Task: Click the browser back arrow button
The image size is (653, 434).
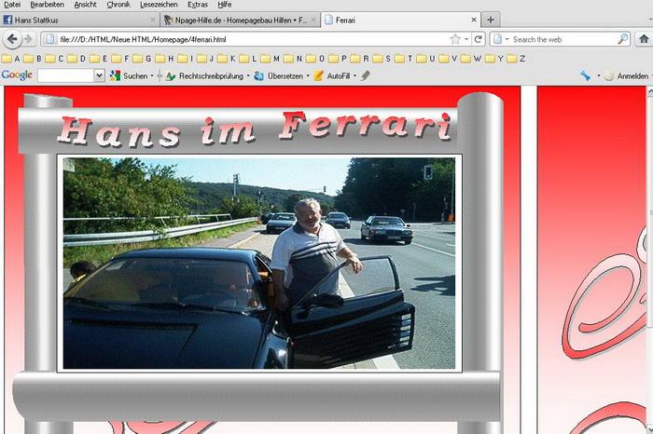Action: click(12, 39)
